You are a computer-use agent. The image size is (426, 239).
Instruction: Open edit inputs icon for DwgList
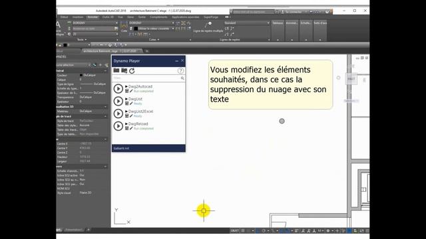[127, 104]
